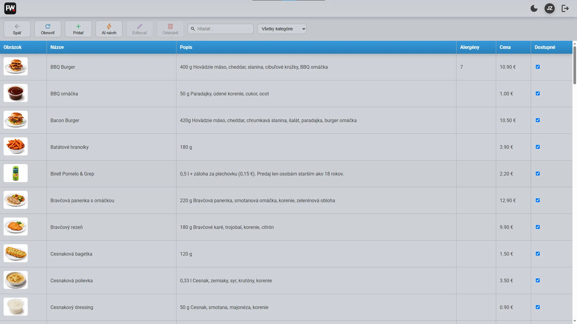This screenshot has width=577, height=324.
Task: Click the BBQ omáčka description text
Action: tap(224, 94)
